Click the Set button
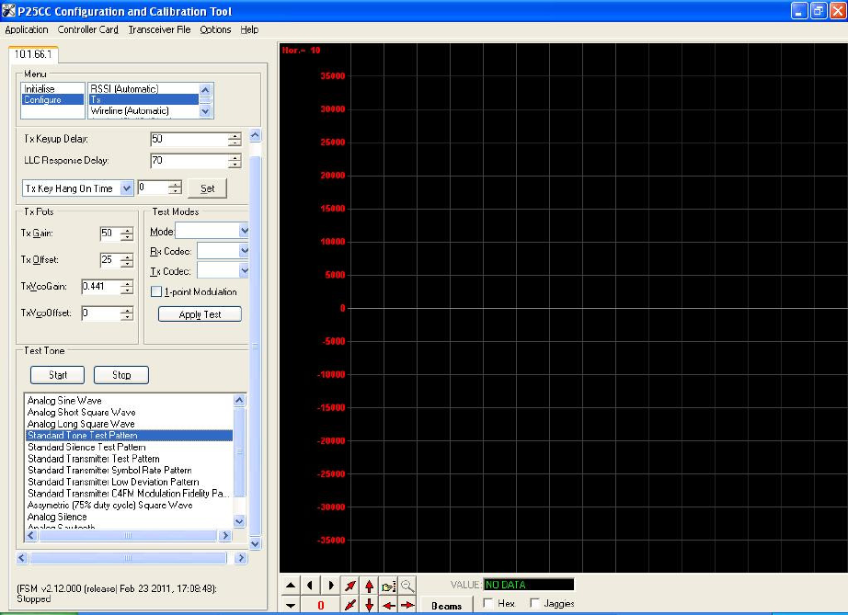The height and width of the screenshot is (615, 848). click(207, 188)
